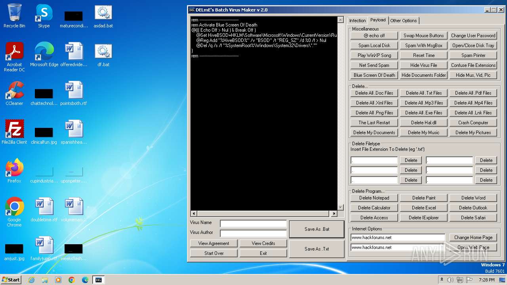Click Delete Notepad button
The height and width of the screenshot is (285, 507).
(374, 198)
